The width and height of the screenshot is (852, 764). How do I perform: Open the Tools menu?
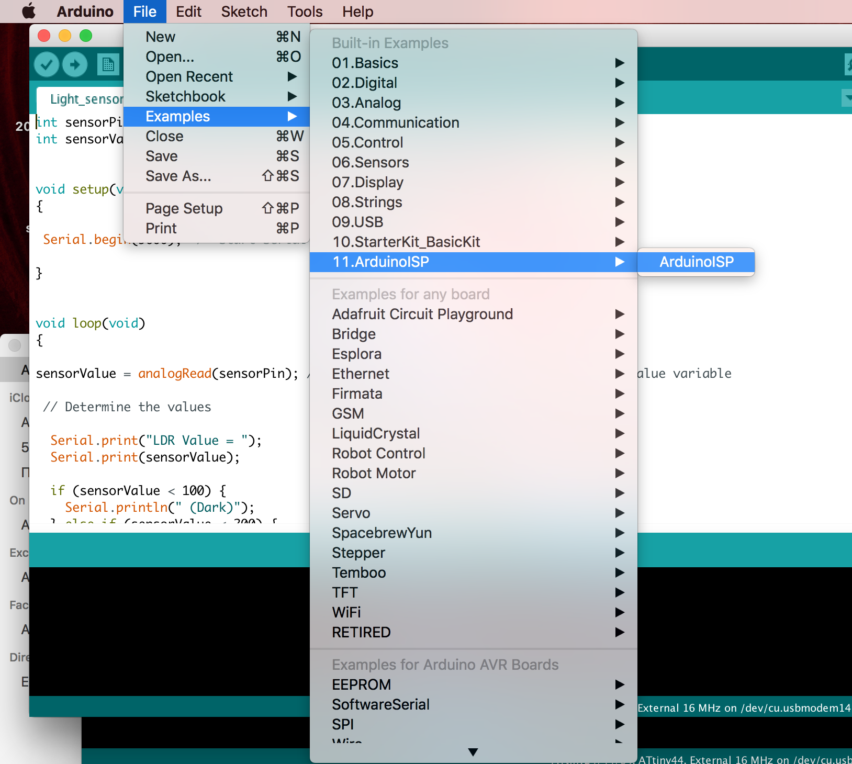point(305,12)
